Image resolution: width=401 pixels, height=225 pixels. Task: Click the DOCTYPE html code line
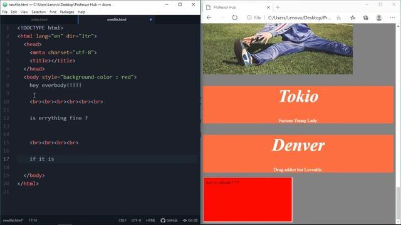(x=40, y=27)
